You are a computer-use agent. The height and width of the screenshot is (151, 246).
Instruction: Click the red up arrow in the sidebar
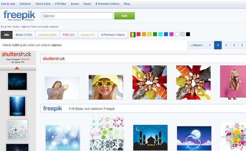point(17,68)
